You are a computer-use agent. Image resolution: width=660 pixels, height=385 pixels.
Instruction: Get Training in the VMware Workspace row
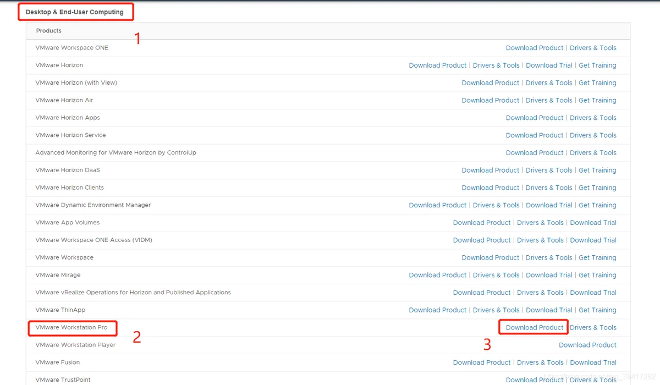(597, 257)
